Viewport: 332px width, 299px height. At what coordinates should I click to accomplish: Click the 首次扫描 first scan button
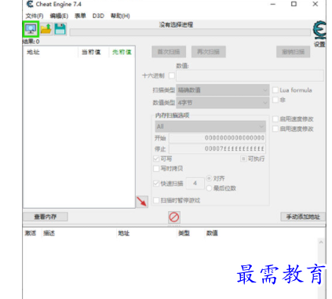coord(169,52)
